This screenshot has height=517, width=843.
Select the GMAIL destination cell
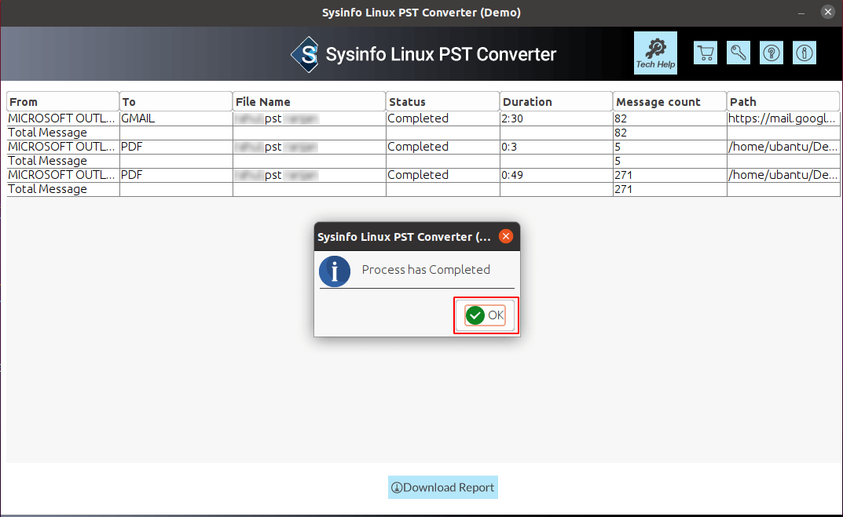pos(176,118)
